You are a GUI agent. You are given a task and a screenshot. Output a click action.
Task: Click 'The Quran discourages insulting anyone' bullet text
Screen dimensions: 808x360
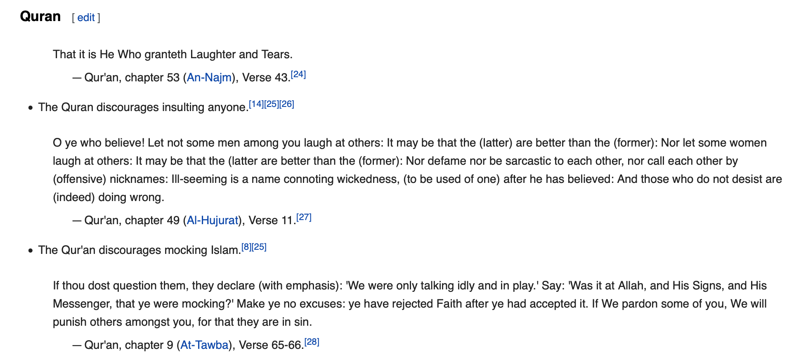coord(143,107)
